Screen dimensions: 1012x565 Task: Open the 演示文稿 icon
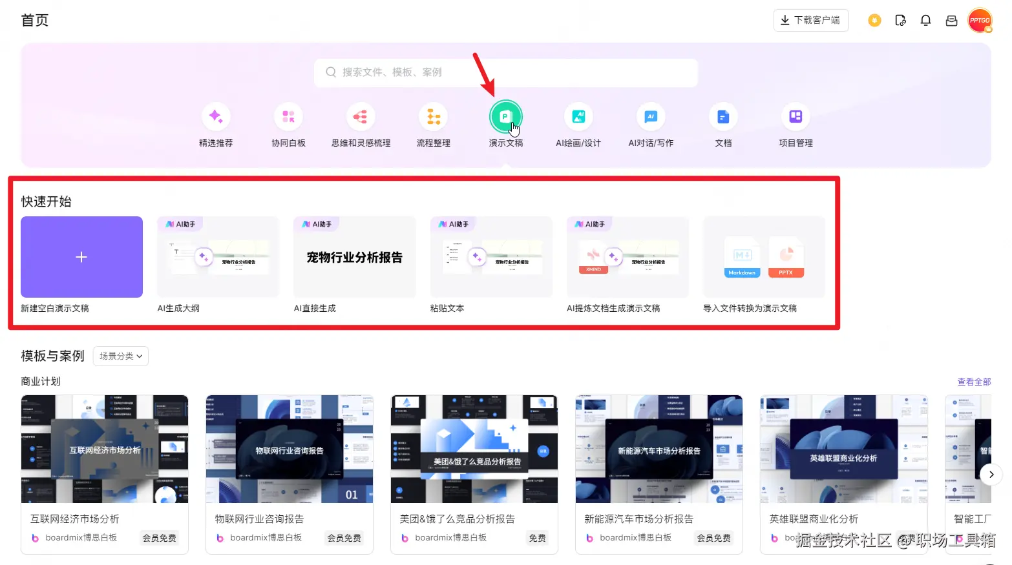[x=506, y=117]
